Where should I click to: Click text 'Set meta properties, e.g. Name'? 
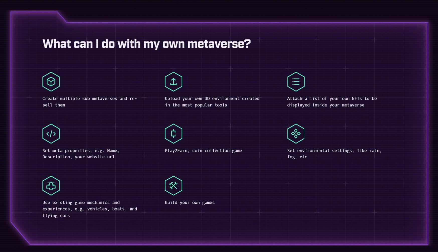click(x=80, y=151)
